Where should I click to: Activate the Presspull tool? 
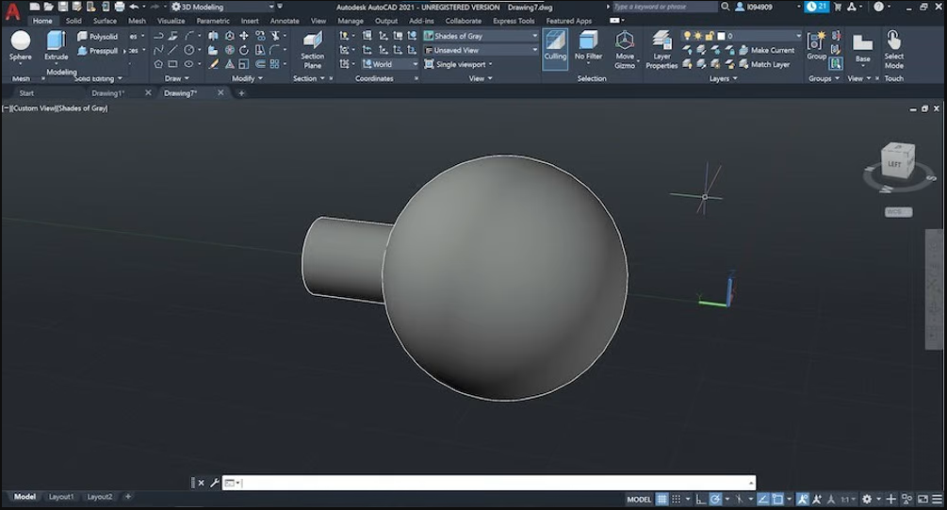[98, 51]
